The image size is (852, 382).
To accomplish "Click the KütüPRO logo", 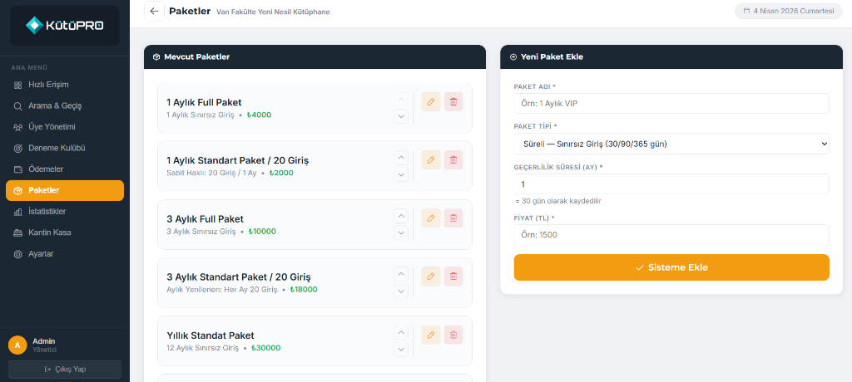I will coord(65,25).
